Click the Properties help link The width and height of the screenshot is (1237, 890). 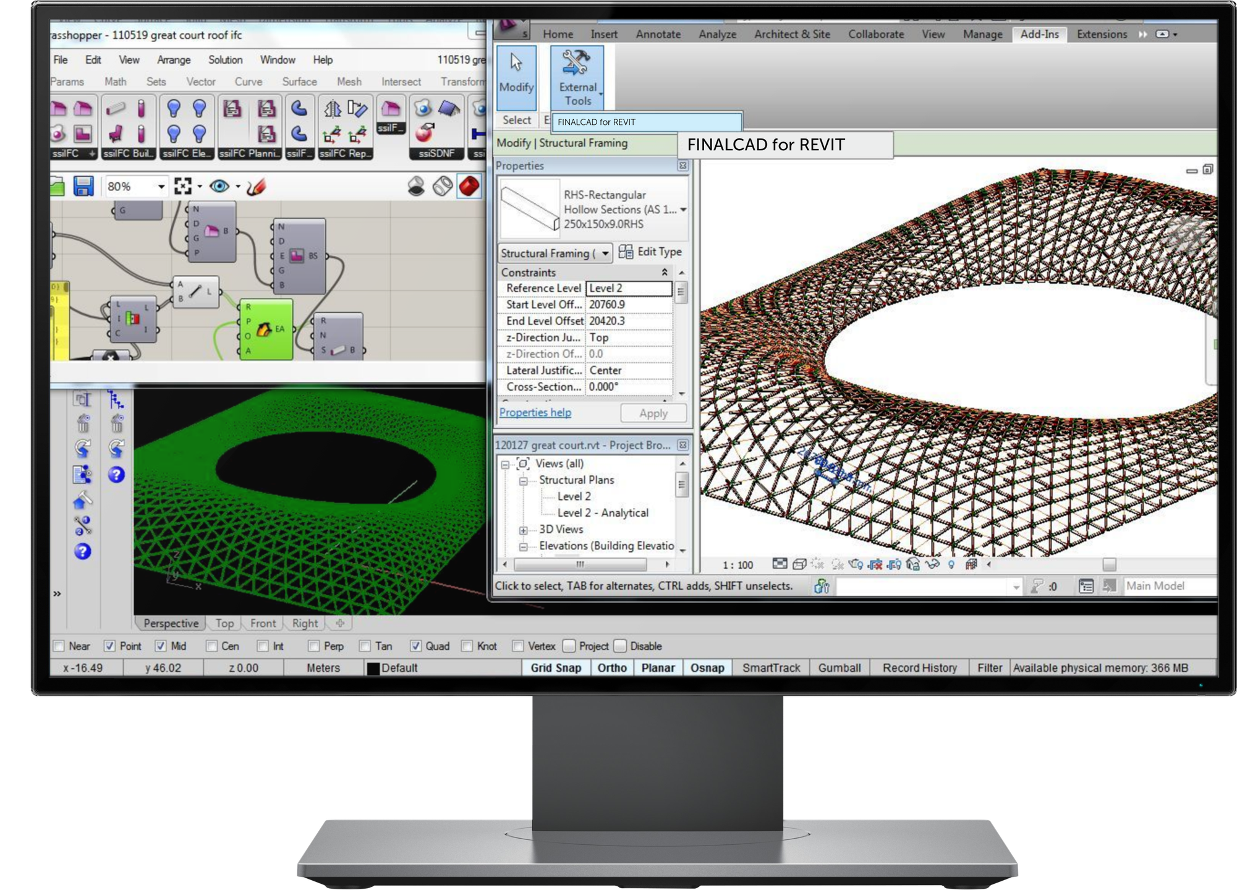[x=535, y=412]
